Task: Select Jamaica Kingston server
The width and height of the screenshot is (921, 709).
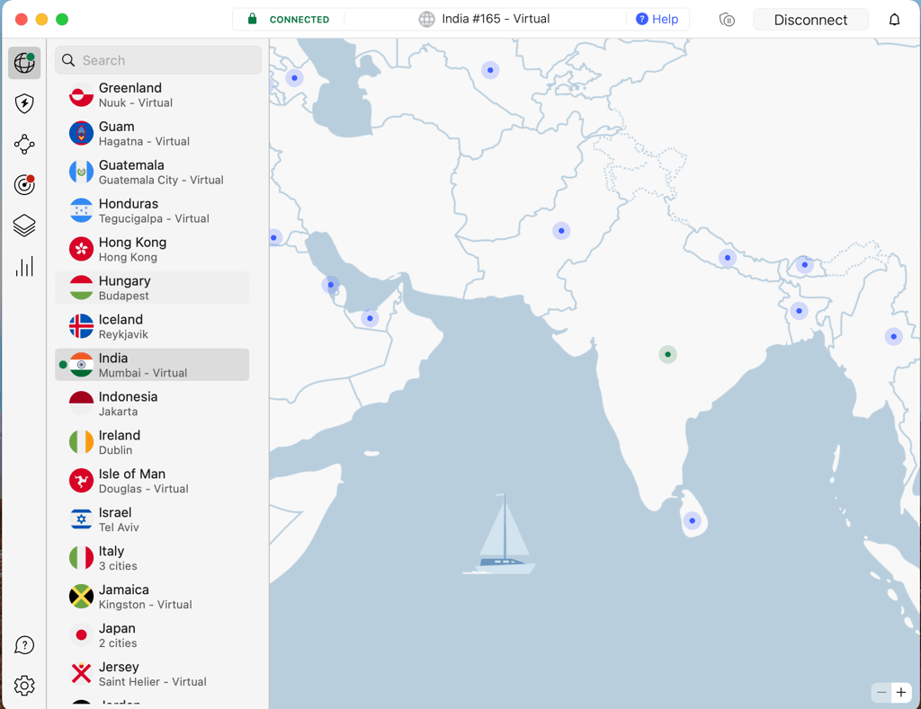Action: click(x=152, y=597)
